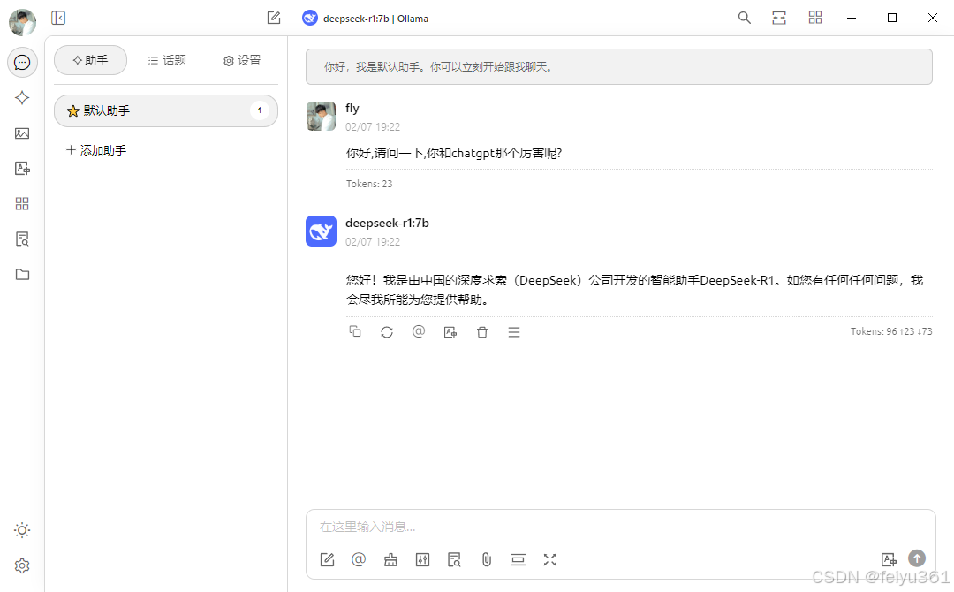
Task: Toggle the light/dark theme sun icon
Action: (22, 530)
